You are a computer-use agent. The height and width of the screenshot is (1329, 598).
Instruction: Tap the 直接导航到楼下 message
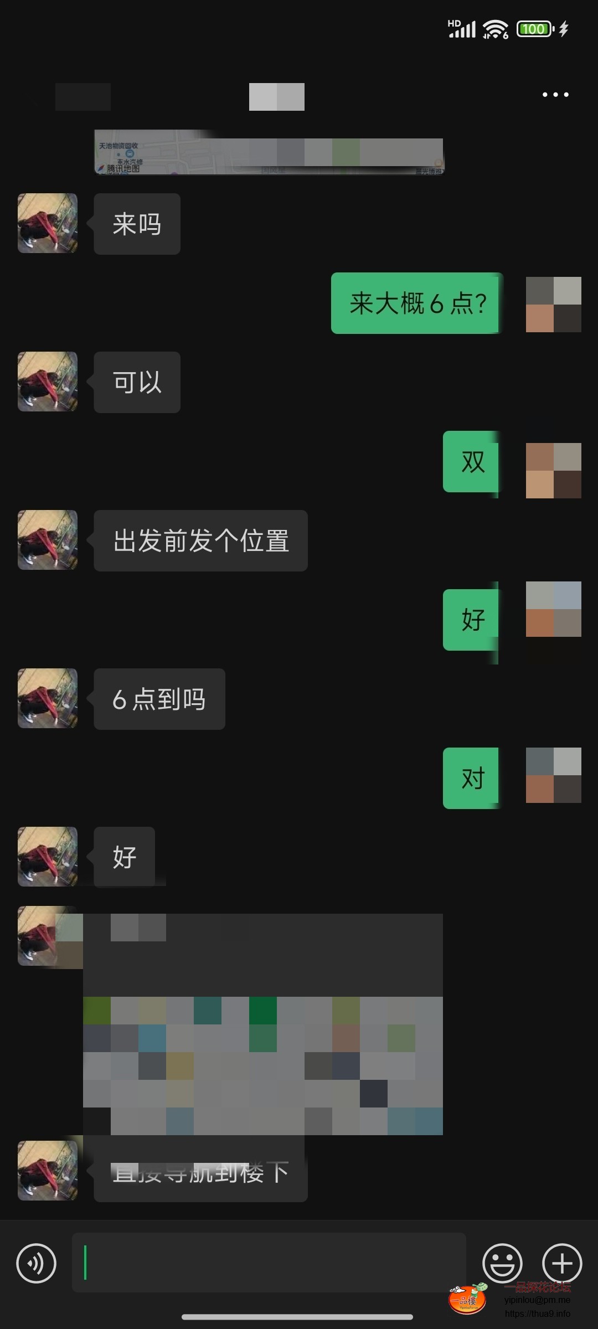click(x=200, y=1171)
